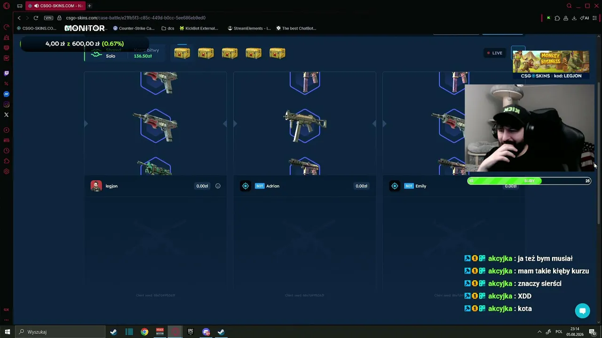Image resolution: width=602 pixels, height=338 pixels.
Task: Open Instagram in the browser sidebar
Action: (x=7, y=104)
